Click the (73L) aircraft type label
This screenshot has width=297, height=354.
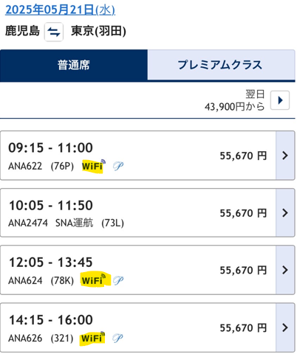[113, 223]
